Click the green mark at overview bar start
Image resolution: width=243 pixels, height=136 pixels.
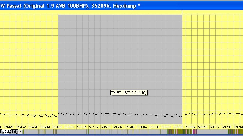tap(23, 132)
